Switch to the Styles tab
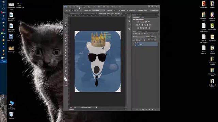The image size is (218, 122). pyautogui.click(x=142, y=17)
